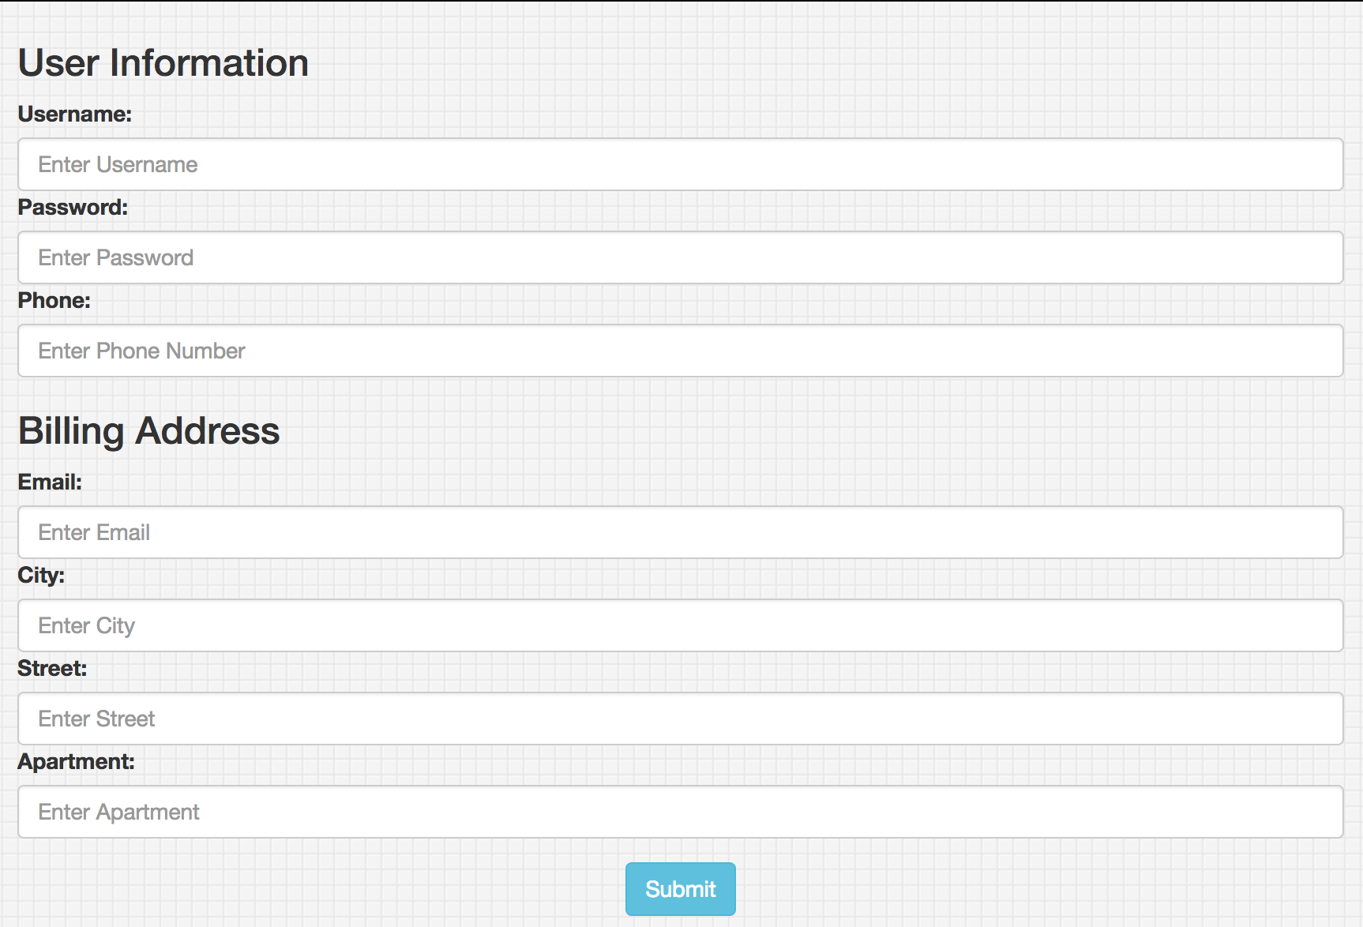1363x927 pixels.
Task: Click the City: label text
Action: [x=41, y=575]
